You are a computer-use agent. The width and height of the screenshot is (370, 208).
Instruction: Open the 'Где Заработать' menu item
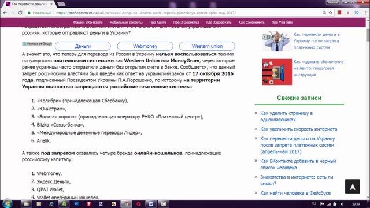(219, 23)
